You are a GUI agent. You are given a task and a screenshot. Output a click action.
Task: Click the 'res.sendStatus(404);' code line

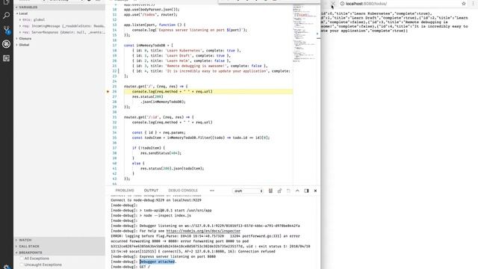pos(161,153)
